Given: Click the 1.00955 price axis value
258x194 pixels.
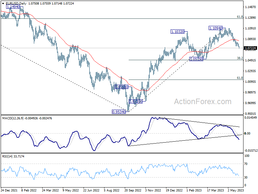Looking at the screenshot, I should (x=251, y=82).
